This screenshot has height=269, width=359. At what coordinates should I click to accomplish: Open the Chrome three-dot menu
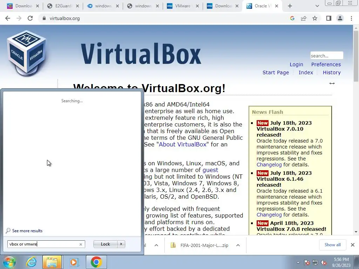click(351, 18)
